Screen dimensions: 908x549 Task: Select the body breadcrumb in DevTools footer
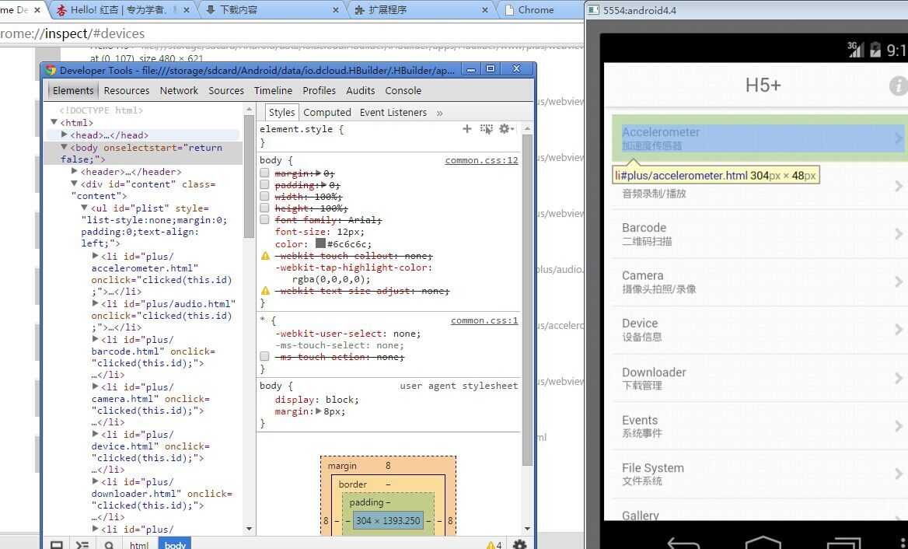(x=175, y=545)
